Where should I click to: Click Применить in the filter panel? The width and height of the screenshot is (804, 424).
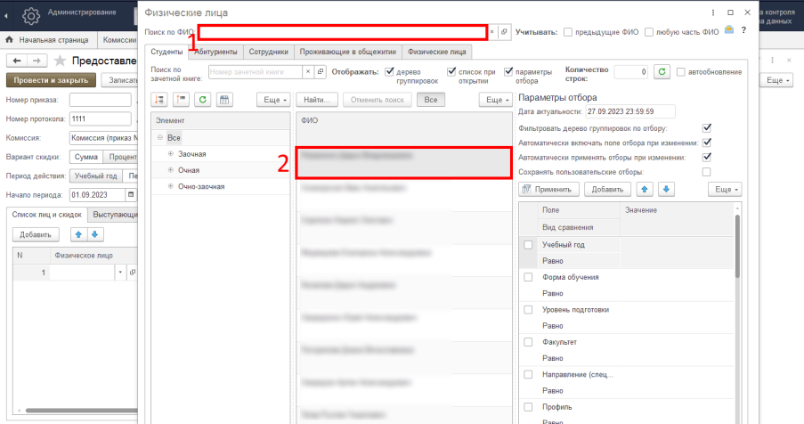tap(548, 189)
